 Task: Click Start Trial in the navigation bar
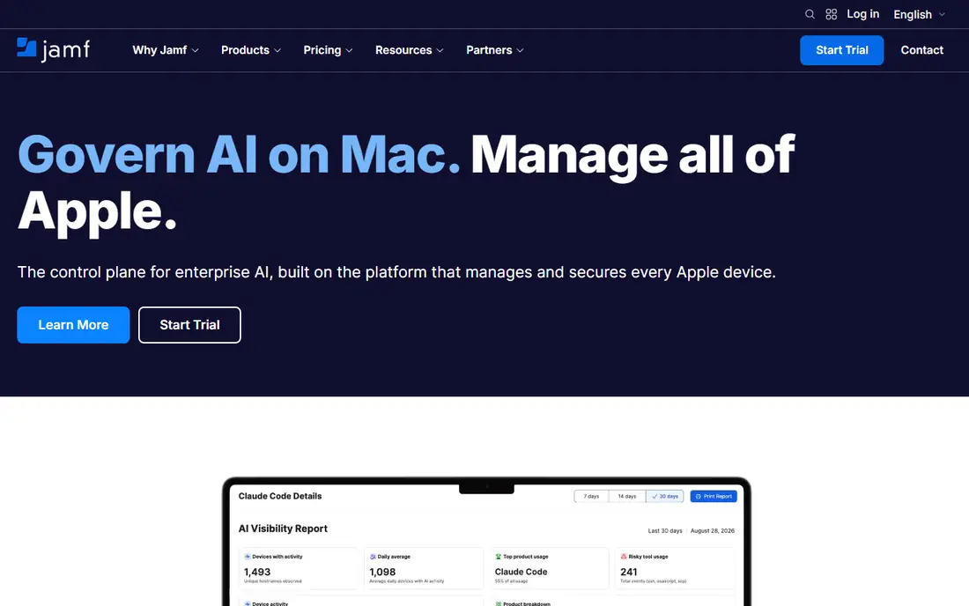point(841,50)
